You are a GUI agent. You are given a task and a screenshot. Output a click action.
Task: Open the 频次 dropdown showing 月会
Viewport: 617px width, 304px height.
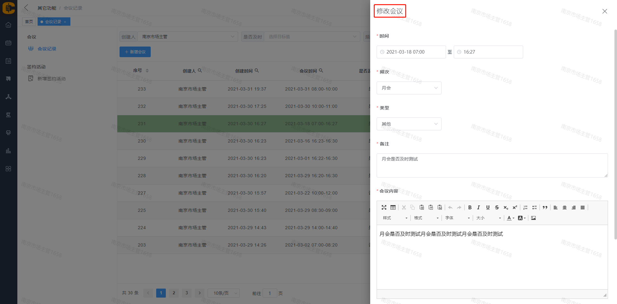click(x=409, y=88)
